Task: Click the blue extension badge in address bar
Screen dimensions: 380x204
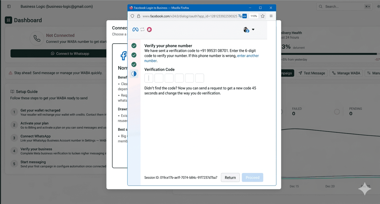Action: (245, 16)
